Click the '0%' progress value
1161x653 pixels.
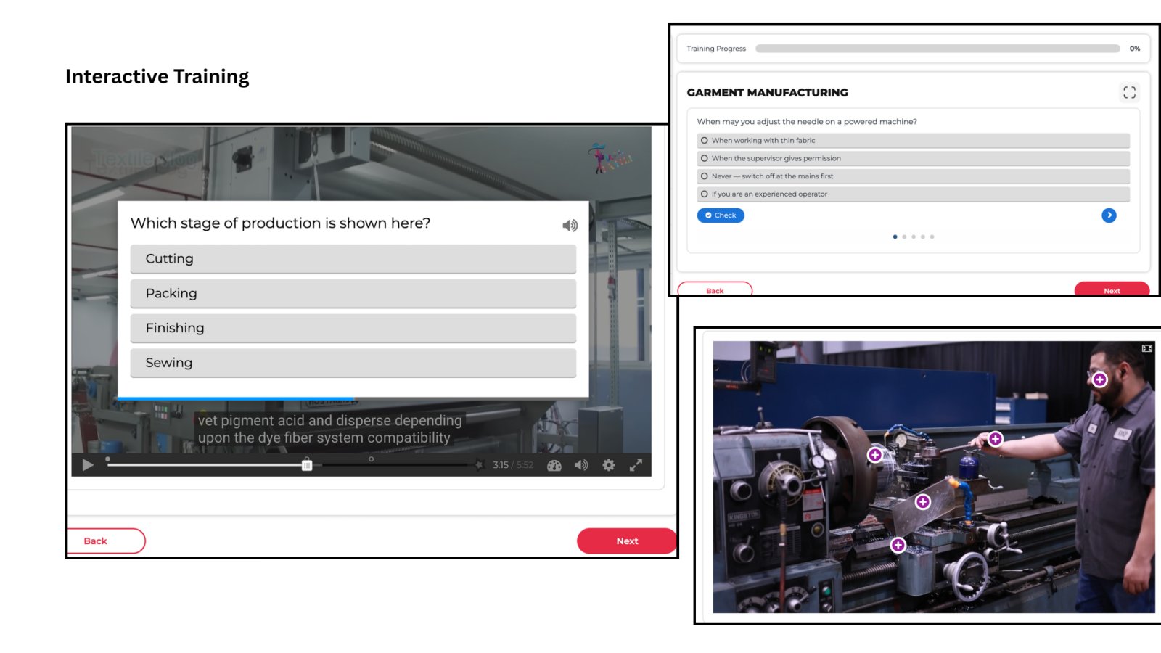click(1135, 49)
